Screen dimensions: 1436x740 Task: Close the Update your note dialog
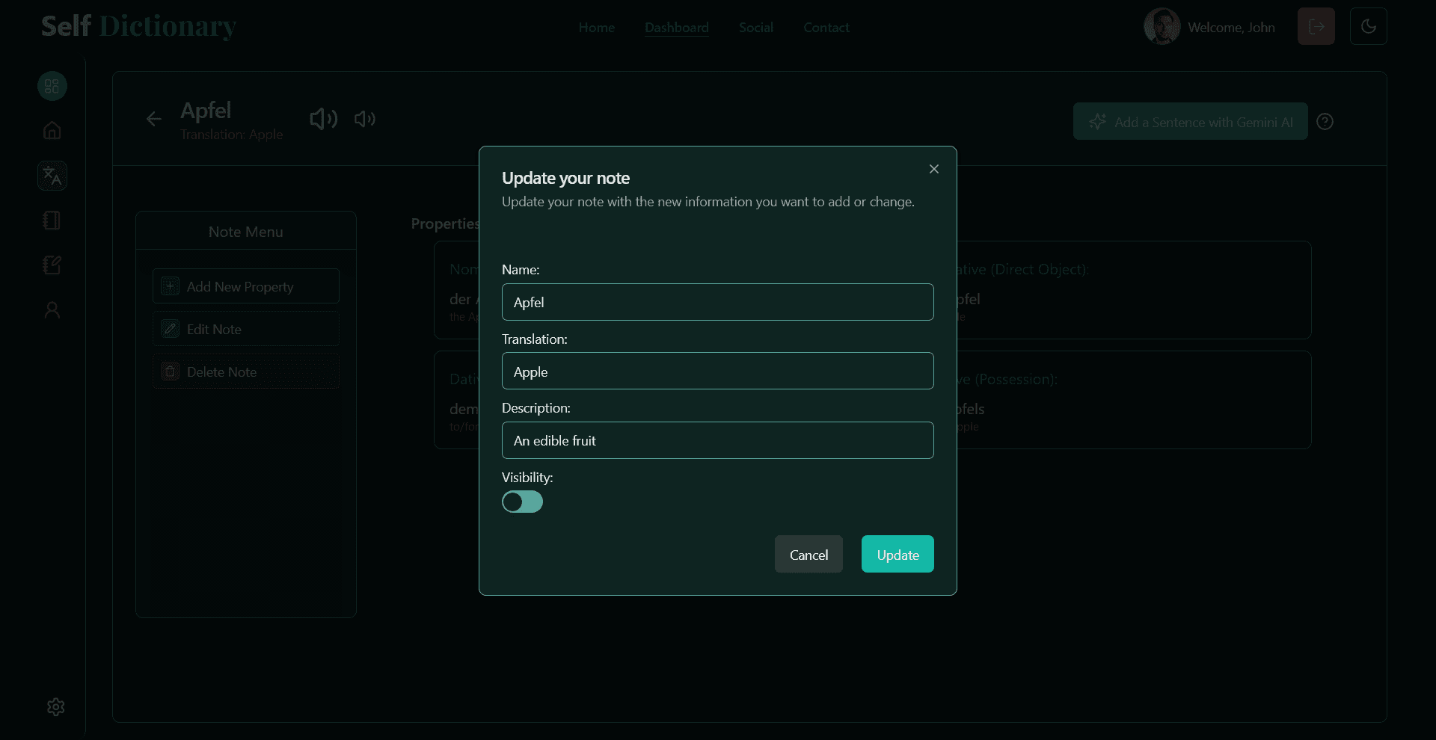tap(933, 169)
